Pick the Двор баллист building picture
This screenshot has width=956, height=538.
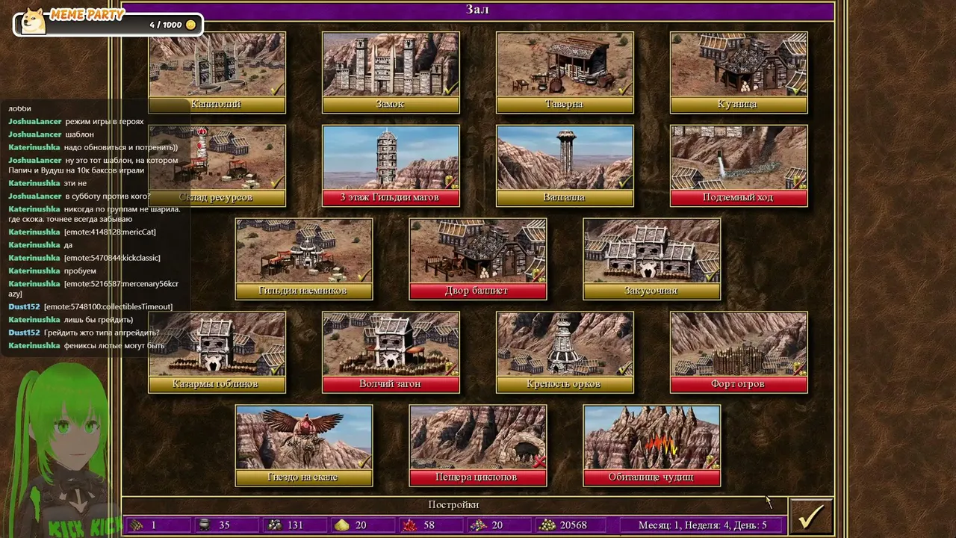click(x=478, y=251)
